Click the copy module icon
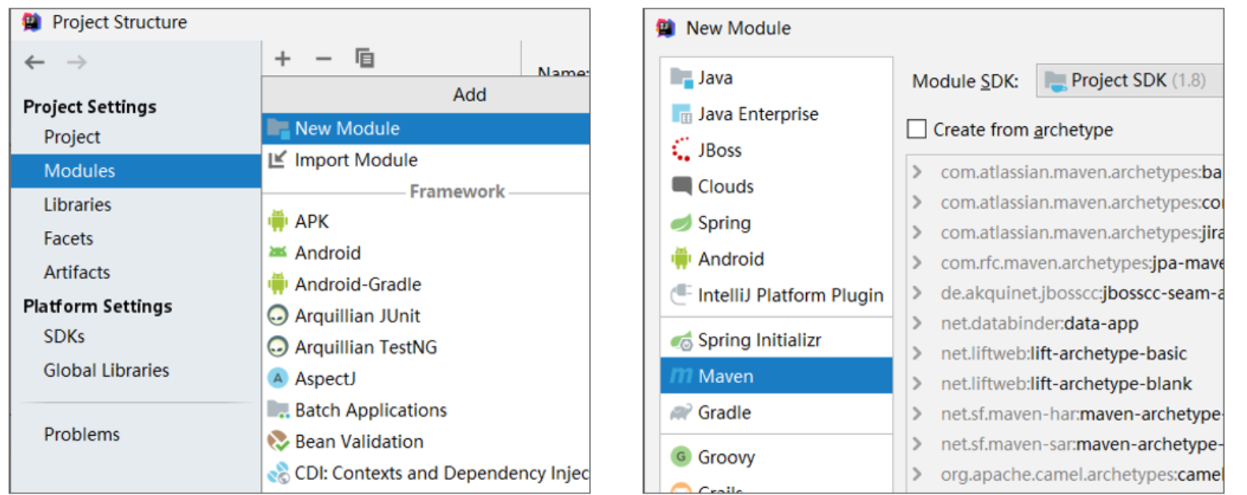This screenshot has width=1247, height=495. click(364, 58)
